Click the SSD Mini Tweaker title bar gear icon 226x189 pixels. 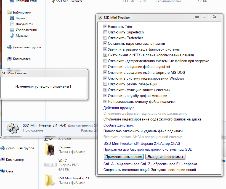pos(100,18)
